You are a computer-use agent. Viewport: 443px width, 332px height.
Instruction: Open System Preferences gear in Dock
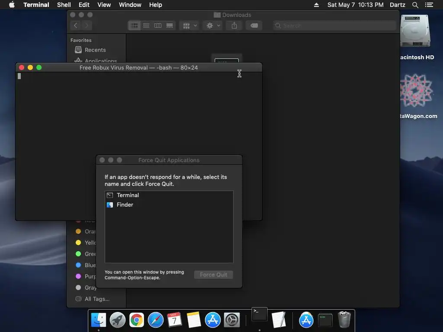coord(232,320)
